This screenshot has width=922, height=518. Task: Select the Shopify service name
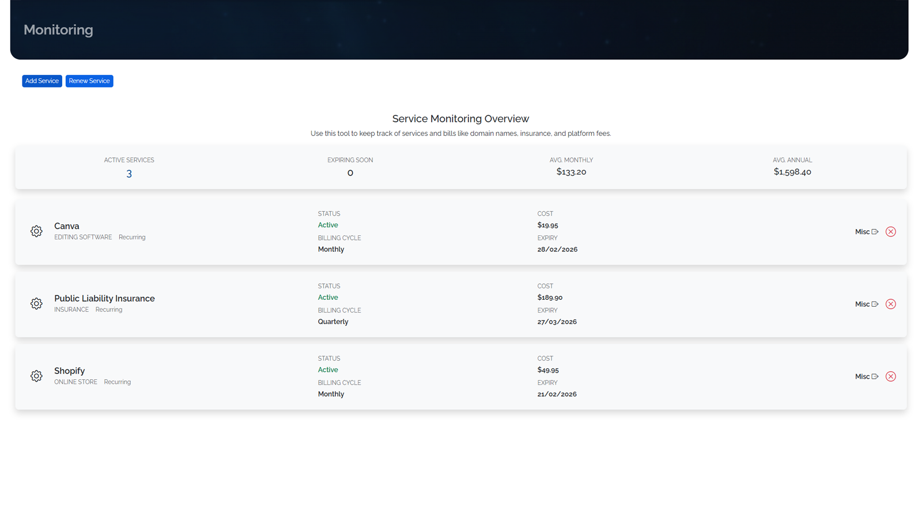pos(69,371)
